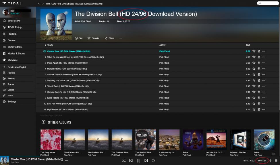Go to Music Videos section

click(14, 47)
